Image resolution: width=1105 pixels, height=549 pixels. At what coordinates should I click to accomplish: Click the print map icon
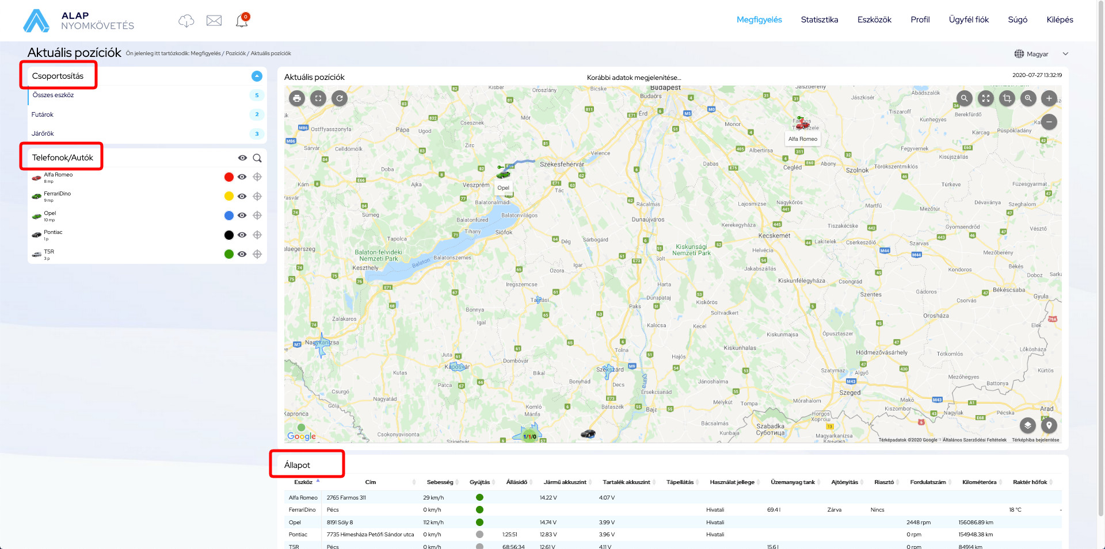pyautogui.click(x=297, y=98)
